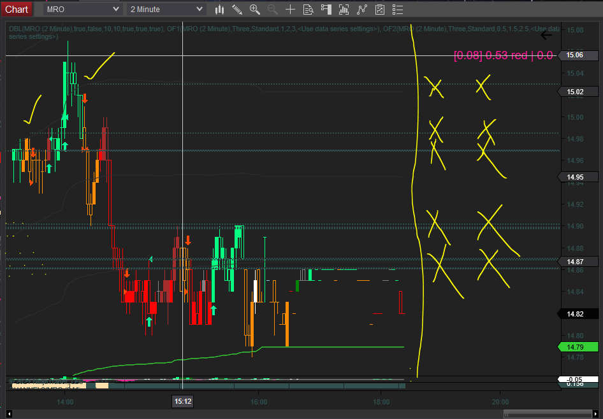Click the white -0.05 indicator value marker
Screen dimensions: 603x419
click(578, 379)
